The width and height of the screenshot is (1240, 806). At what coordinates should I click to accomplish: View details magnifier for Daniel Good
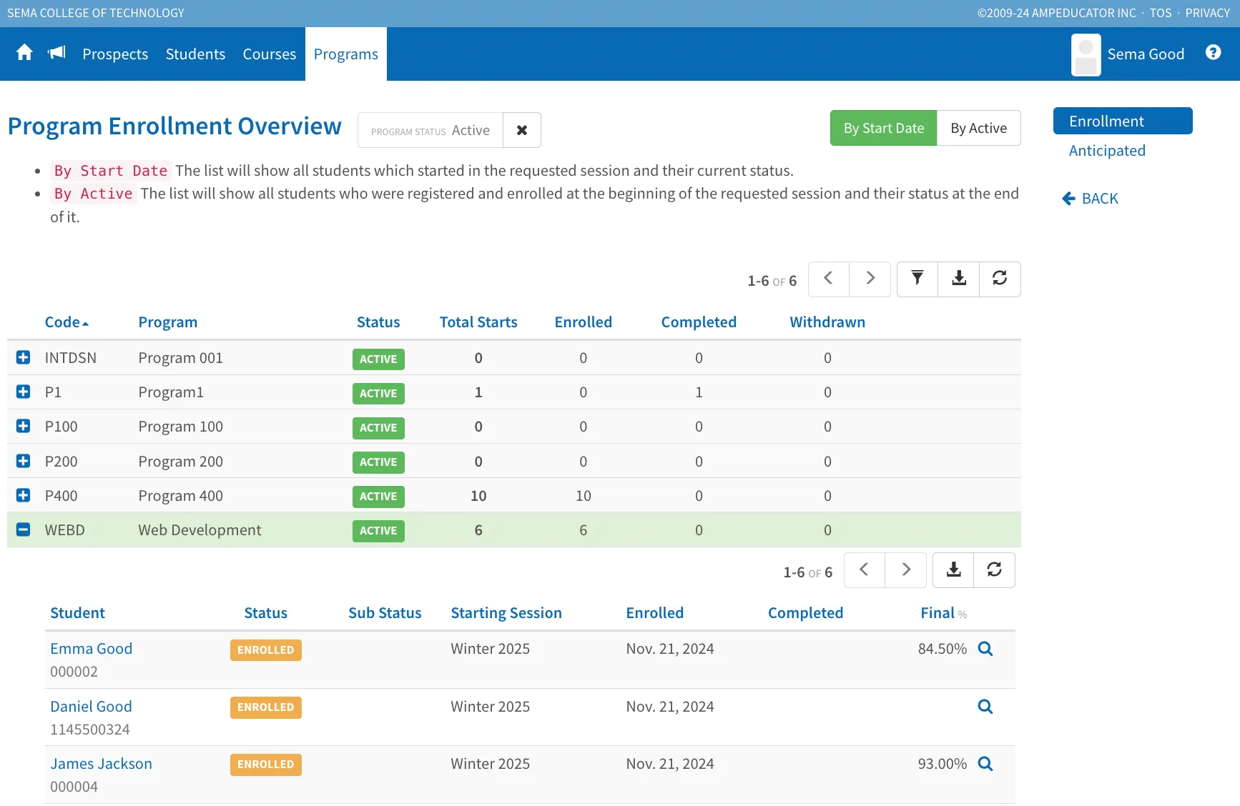point(985,707)
